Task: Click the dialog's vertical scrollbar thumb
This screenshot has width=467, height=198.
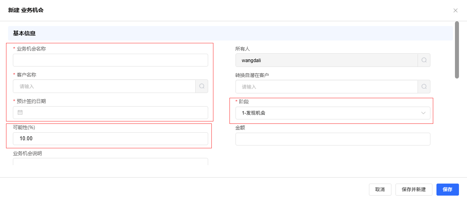Action: (x=457, y=50)
